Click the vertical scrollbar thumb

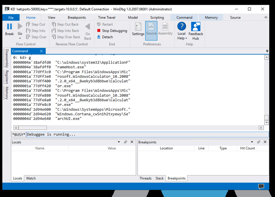click(266, 118)
